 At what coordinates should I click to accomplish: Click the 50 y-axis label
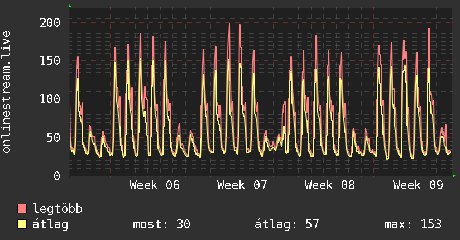(x=54, y=137)
